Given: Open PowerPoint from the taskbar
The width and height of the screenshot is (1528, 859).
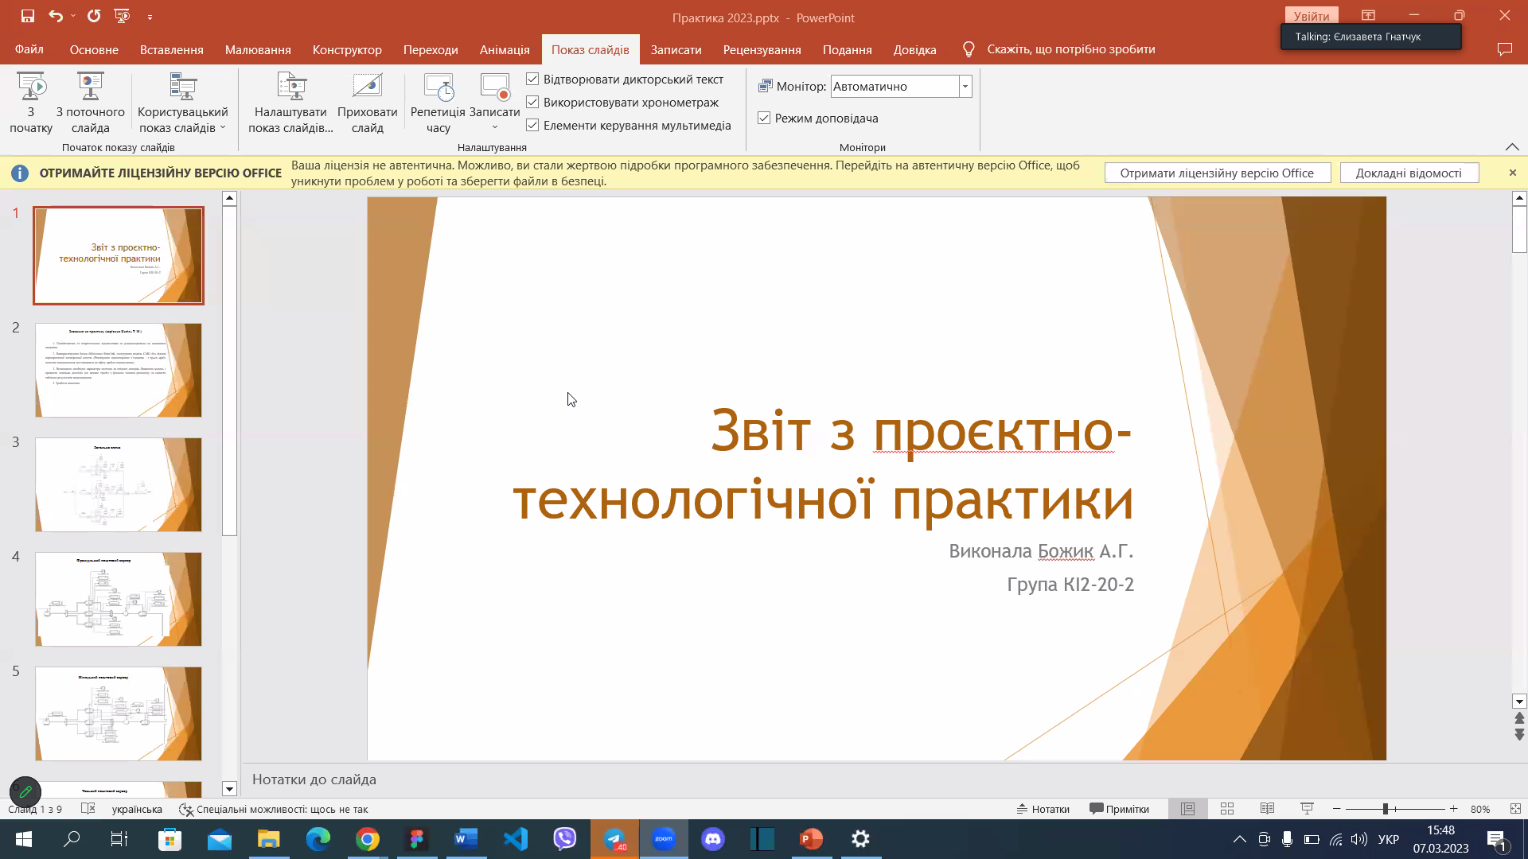Looking at the screenshot, I should 811,839.
